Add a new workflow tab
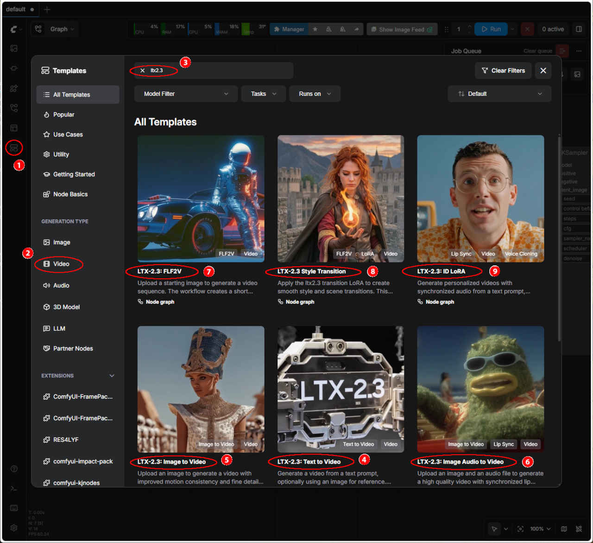Viewport: 593px width, 543px height. coord(47,9)
